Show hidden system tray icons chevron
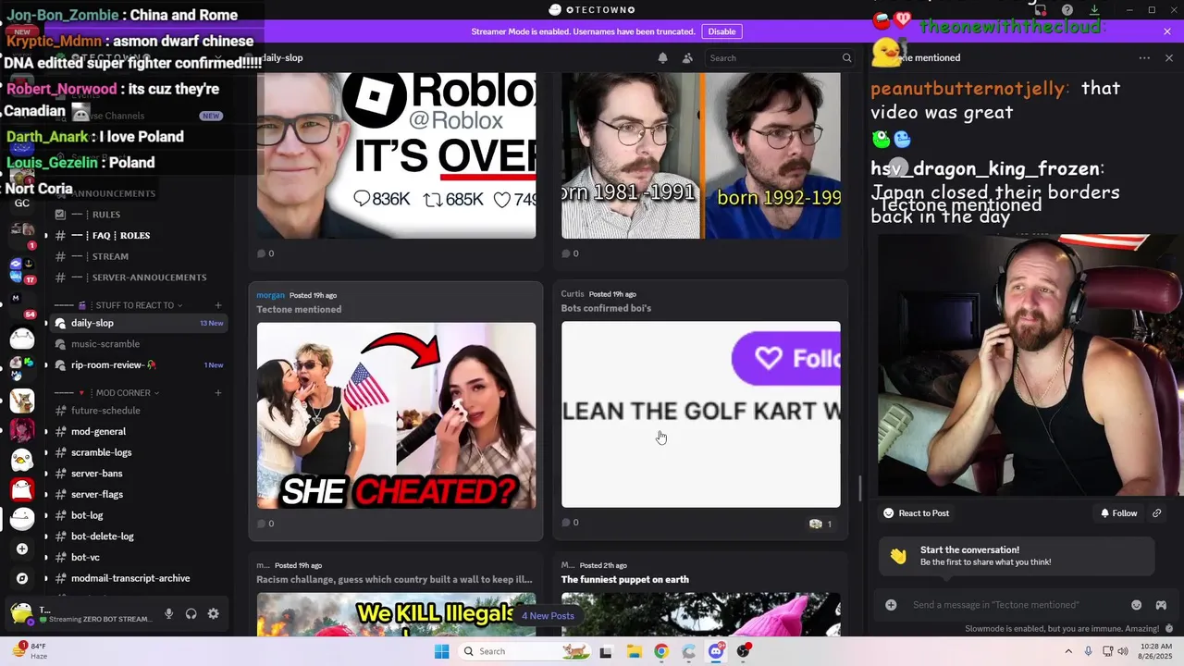 (x=1068, y=651)
